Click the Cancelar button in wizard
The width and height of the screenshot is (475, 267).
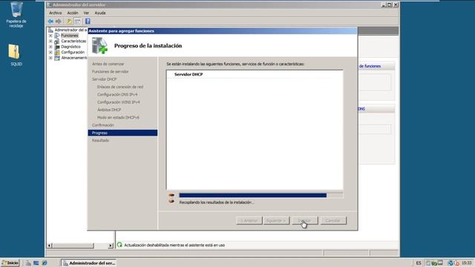pos(333,220)
